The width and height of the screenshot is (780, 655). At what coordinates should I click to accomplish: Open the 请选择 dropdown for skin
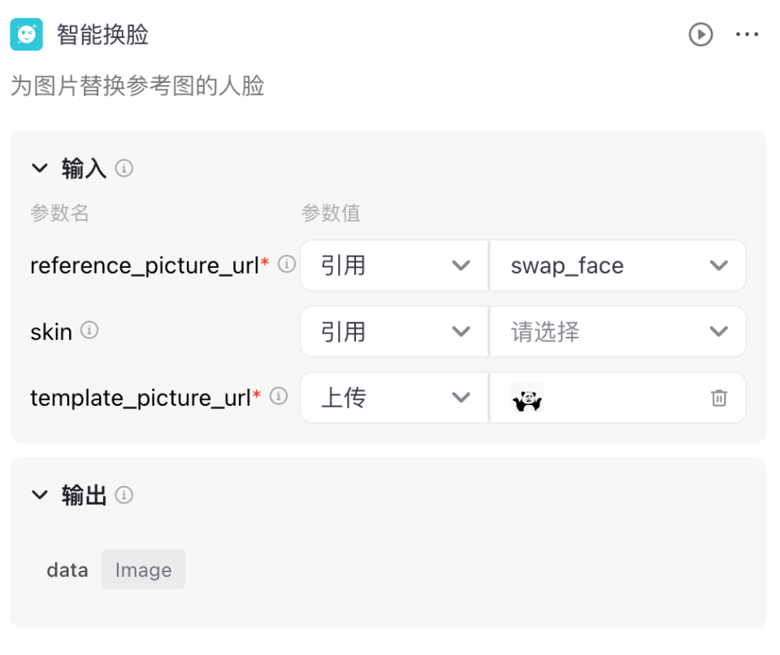coord(617,331)
